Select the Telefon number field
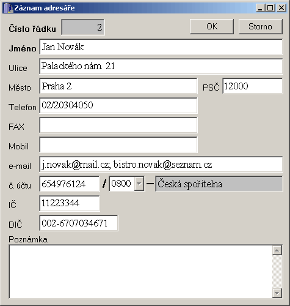Image resolution: width=290 pixels, height=306 pixels. (x=118, y=105)
